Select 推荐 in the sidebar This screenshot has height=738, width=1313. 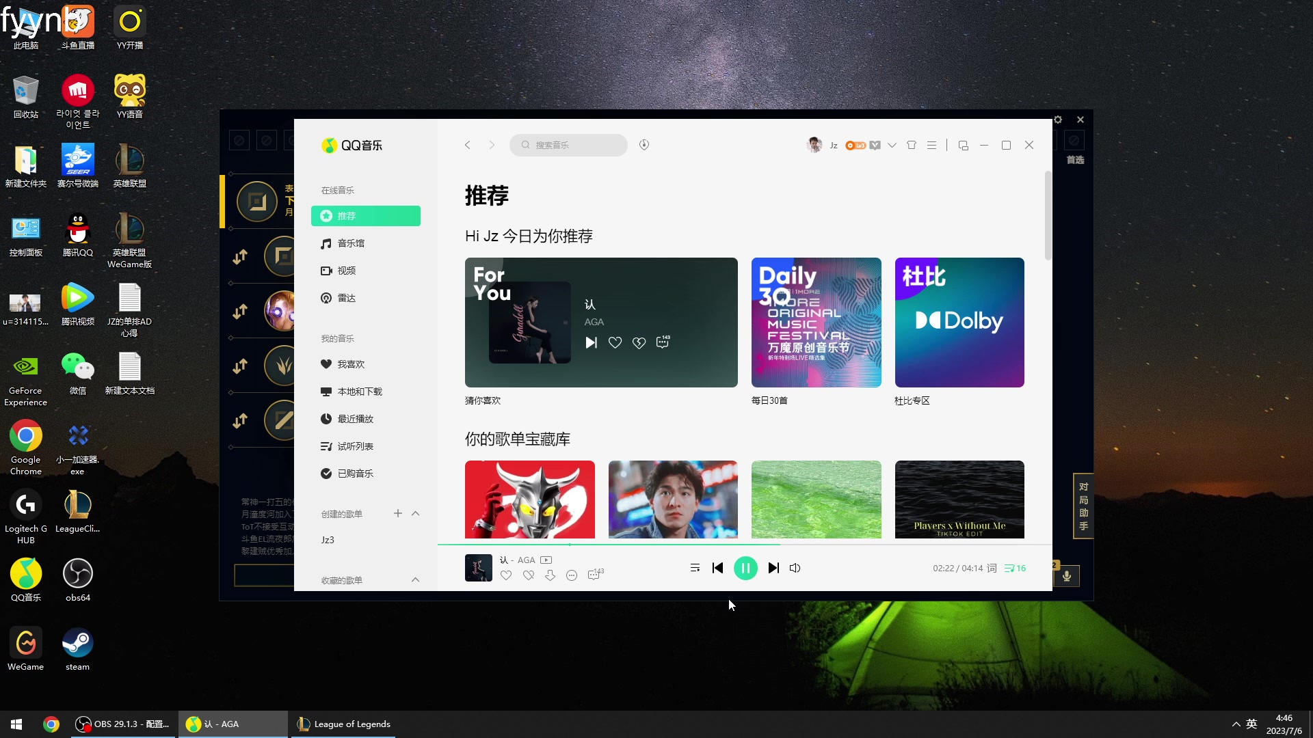pyautogui.click(x=366, y=216)
